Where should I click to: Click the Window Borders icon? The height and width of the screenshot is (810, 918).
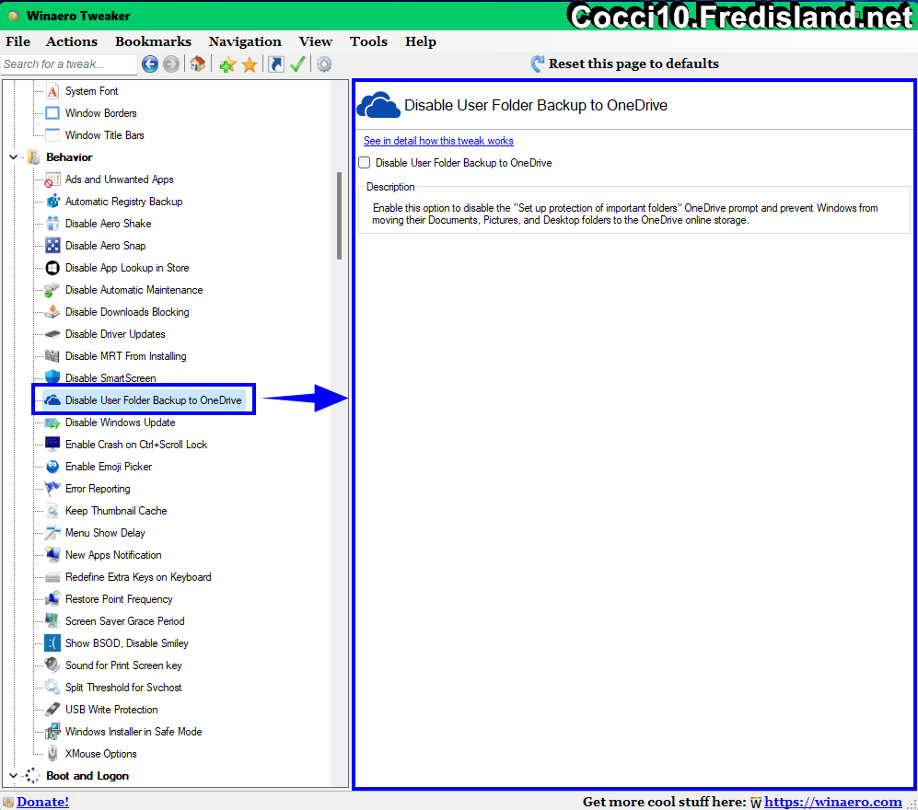pos(52,113)
